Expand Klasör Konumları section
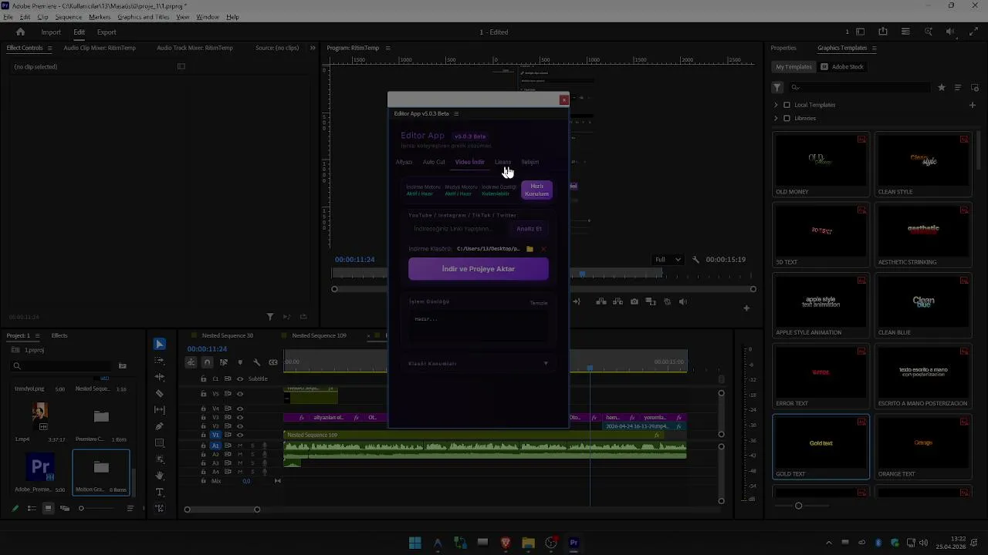 (478, 363)
